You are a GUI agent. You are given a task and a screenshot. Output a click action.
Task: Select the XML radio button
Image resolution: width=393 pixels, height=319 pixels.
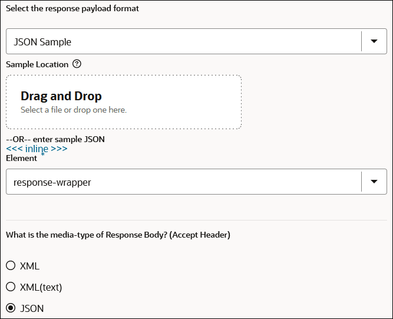11,266
